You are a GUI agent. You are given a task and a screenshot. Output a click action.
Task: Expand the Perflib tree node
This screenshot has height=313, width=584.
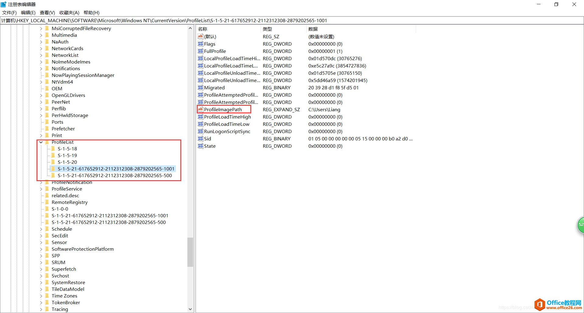click(41, 108)
